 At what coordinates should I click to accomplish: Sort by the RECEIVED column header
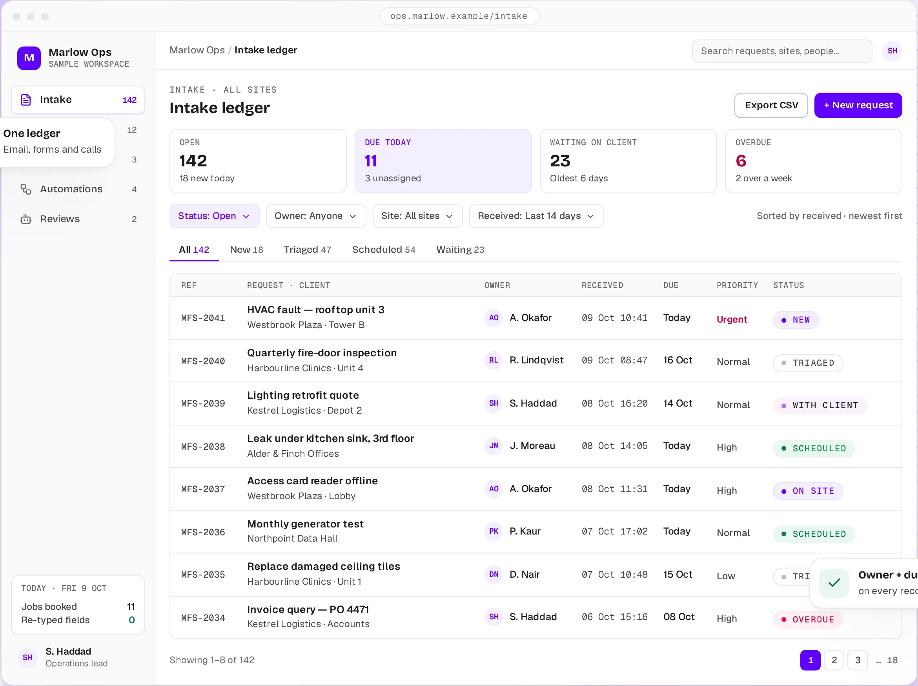[602, 285]
